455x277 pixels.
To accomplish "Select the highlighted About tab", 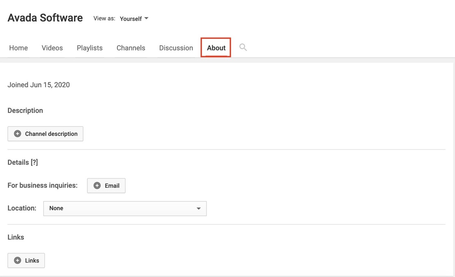I will click(216, 48).
